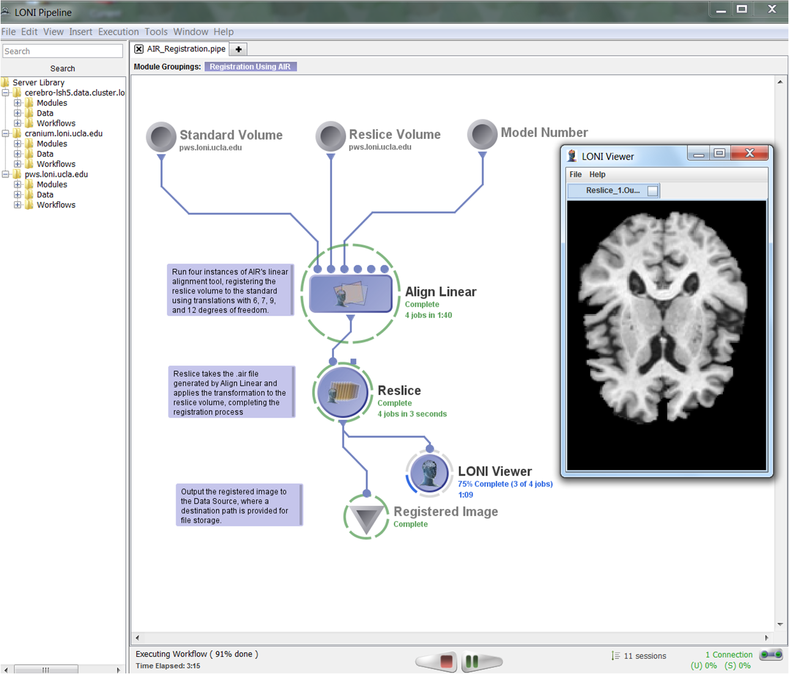Select the Reslice Volume data source circle
The width and height of the screenshot is (789, 674).
[331, 136]
